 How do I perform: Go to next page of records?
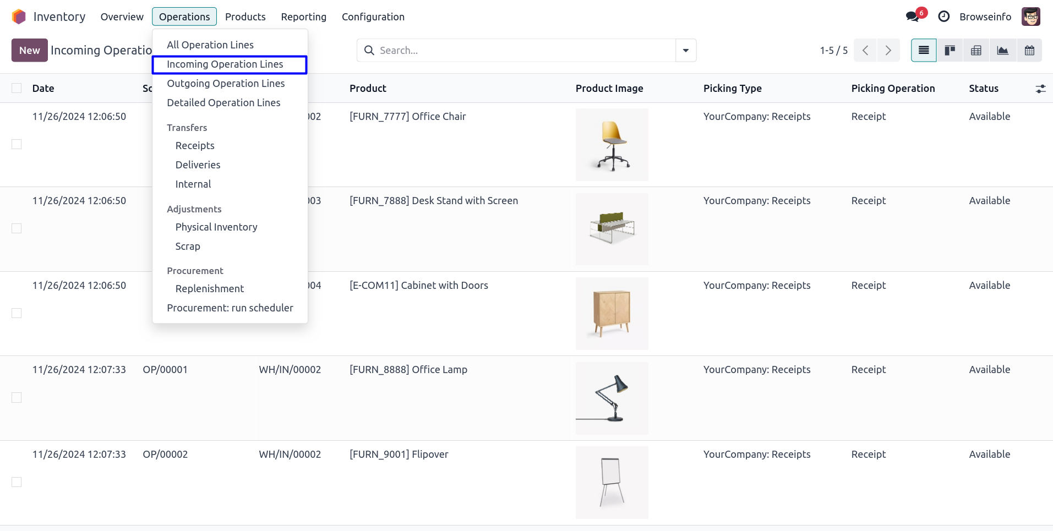tap(888, 51)
